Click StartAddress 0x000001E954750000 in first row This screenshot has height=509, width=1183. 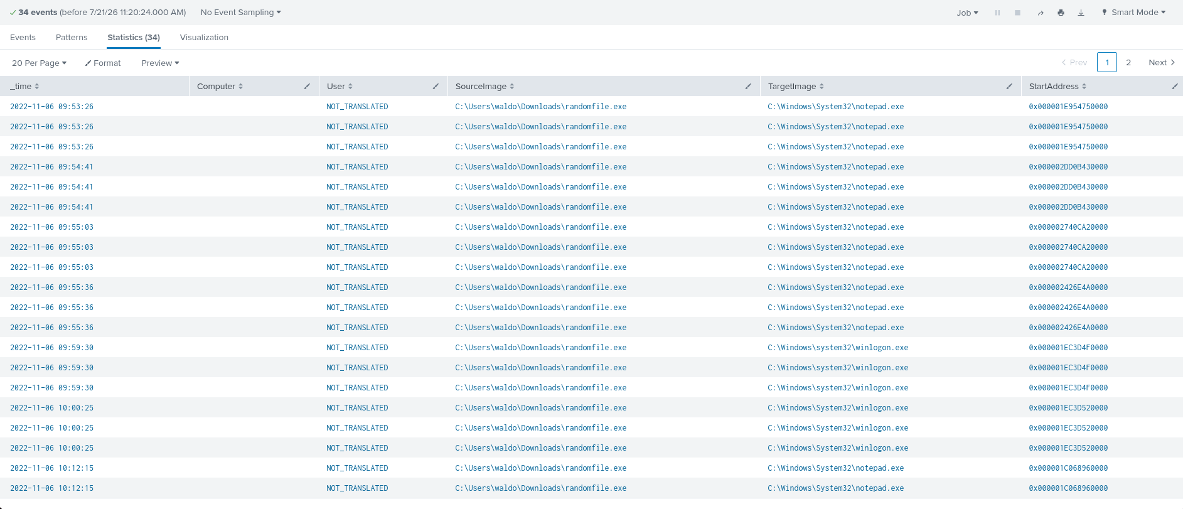tap(1068, 107)
